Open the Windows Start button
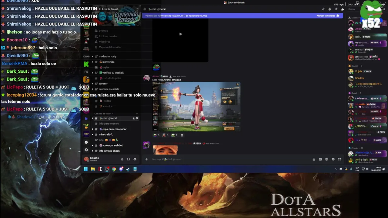 click(85, 169)
